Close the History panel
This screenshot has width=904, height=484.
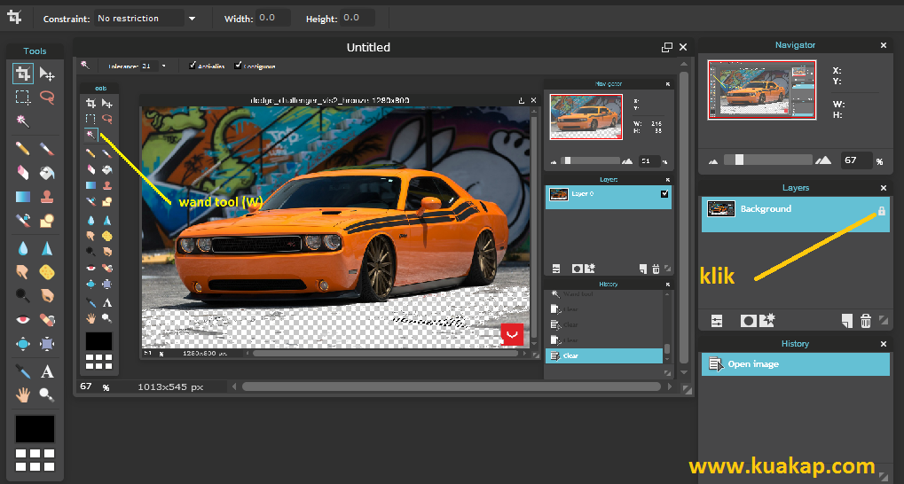pyautogui.click(x=884, y=343)
